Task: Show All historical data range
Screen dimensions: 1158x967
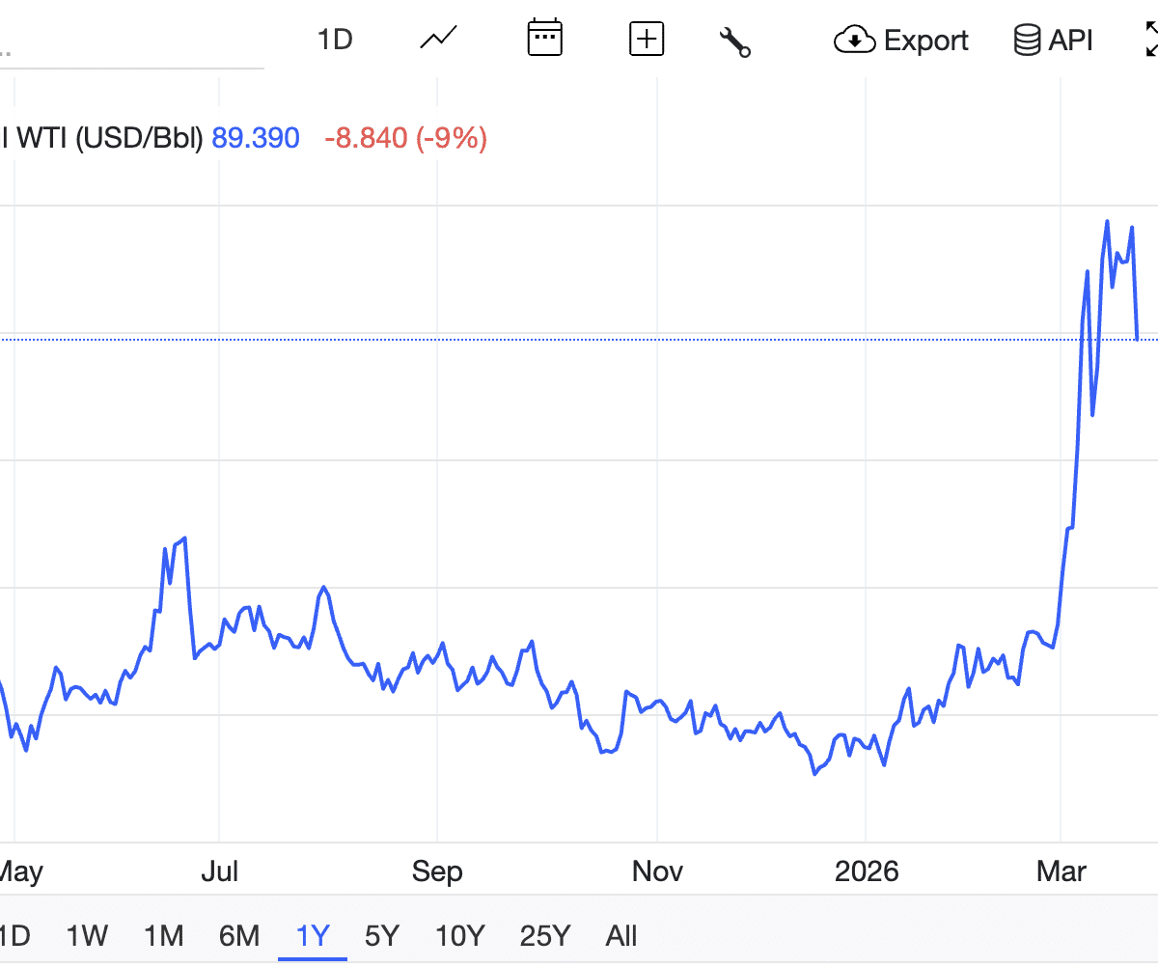Action: tap(621, 935)
